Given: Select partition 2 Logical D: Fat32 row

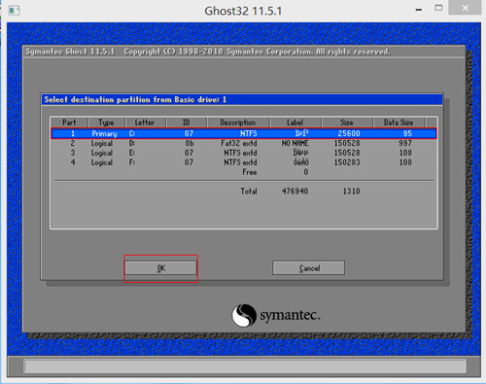Looking at the screenshot, I should (244, 143).
